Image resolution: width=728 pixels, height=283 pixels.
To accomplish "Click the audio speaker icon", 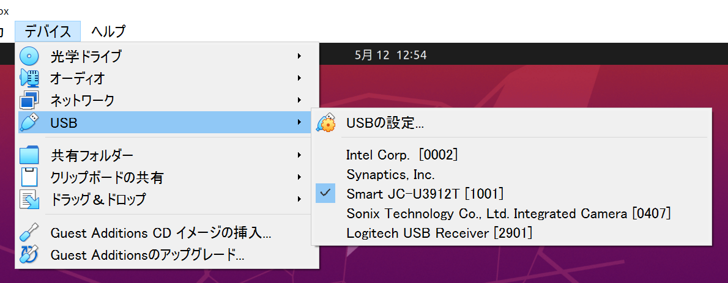I will pyautogui.click(x=29, y=78).
